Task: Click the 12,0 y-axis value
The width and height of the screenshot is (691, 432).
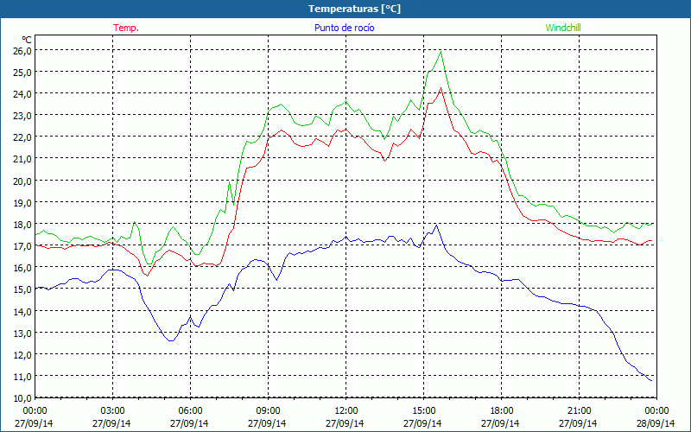Action: coord(23,354)
